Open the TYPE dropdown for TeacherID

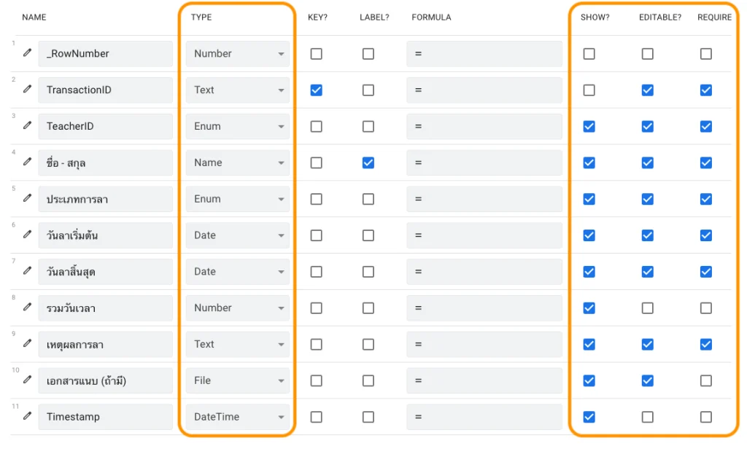coord(237,126)
